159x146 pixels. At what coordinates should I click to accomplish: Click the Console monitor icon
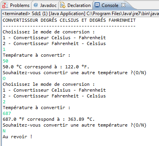[x=97, y=5]
